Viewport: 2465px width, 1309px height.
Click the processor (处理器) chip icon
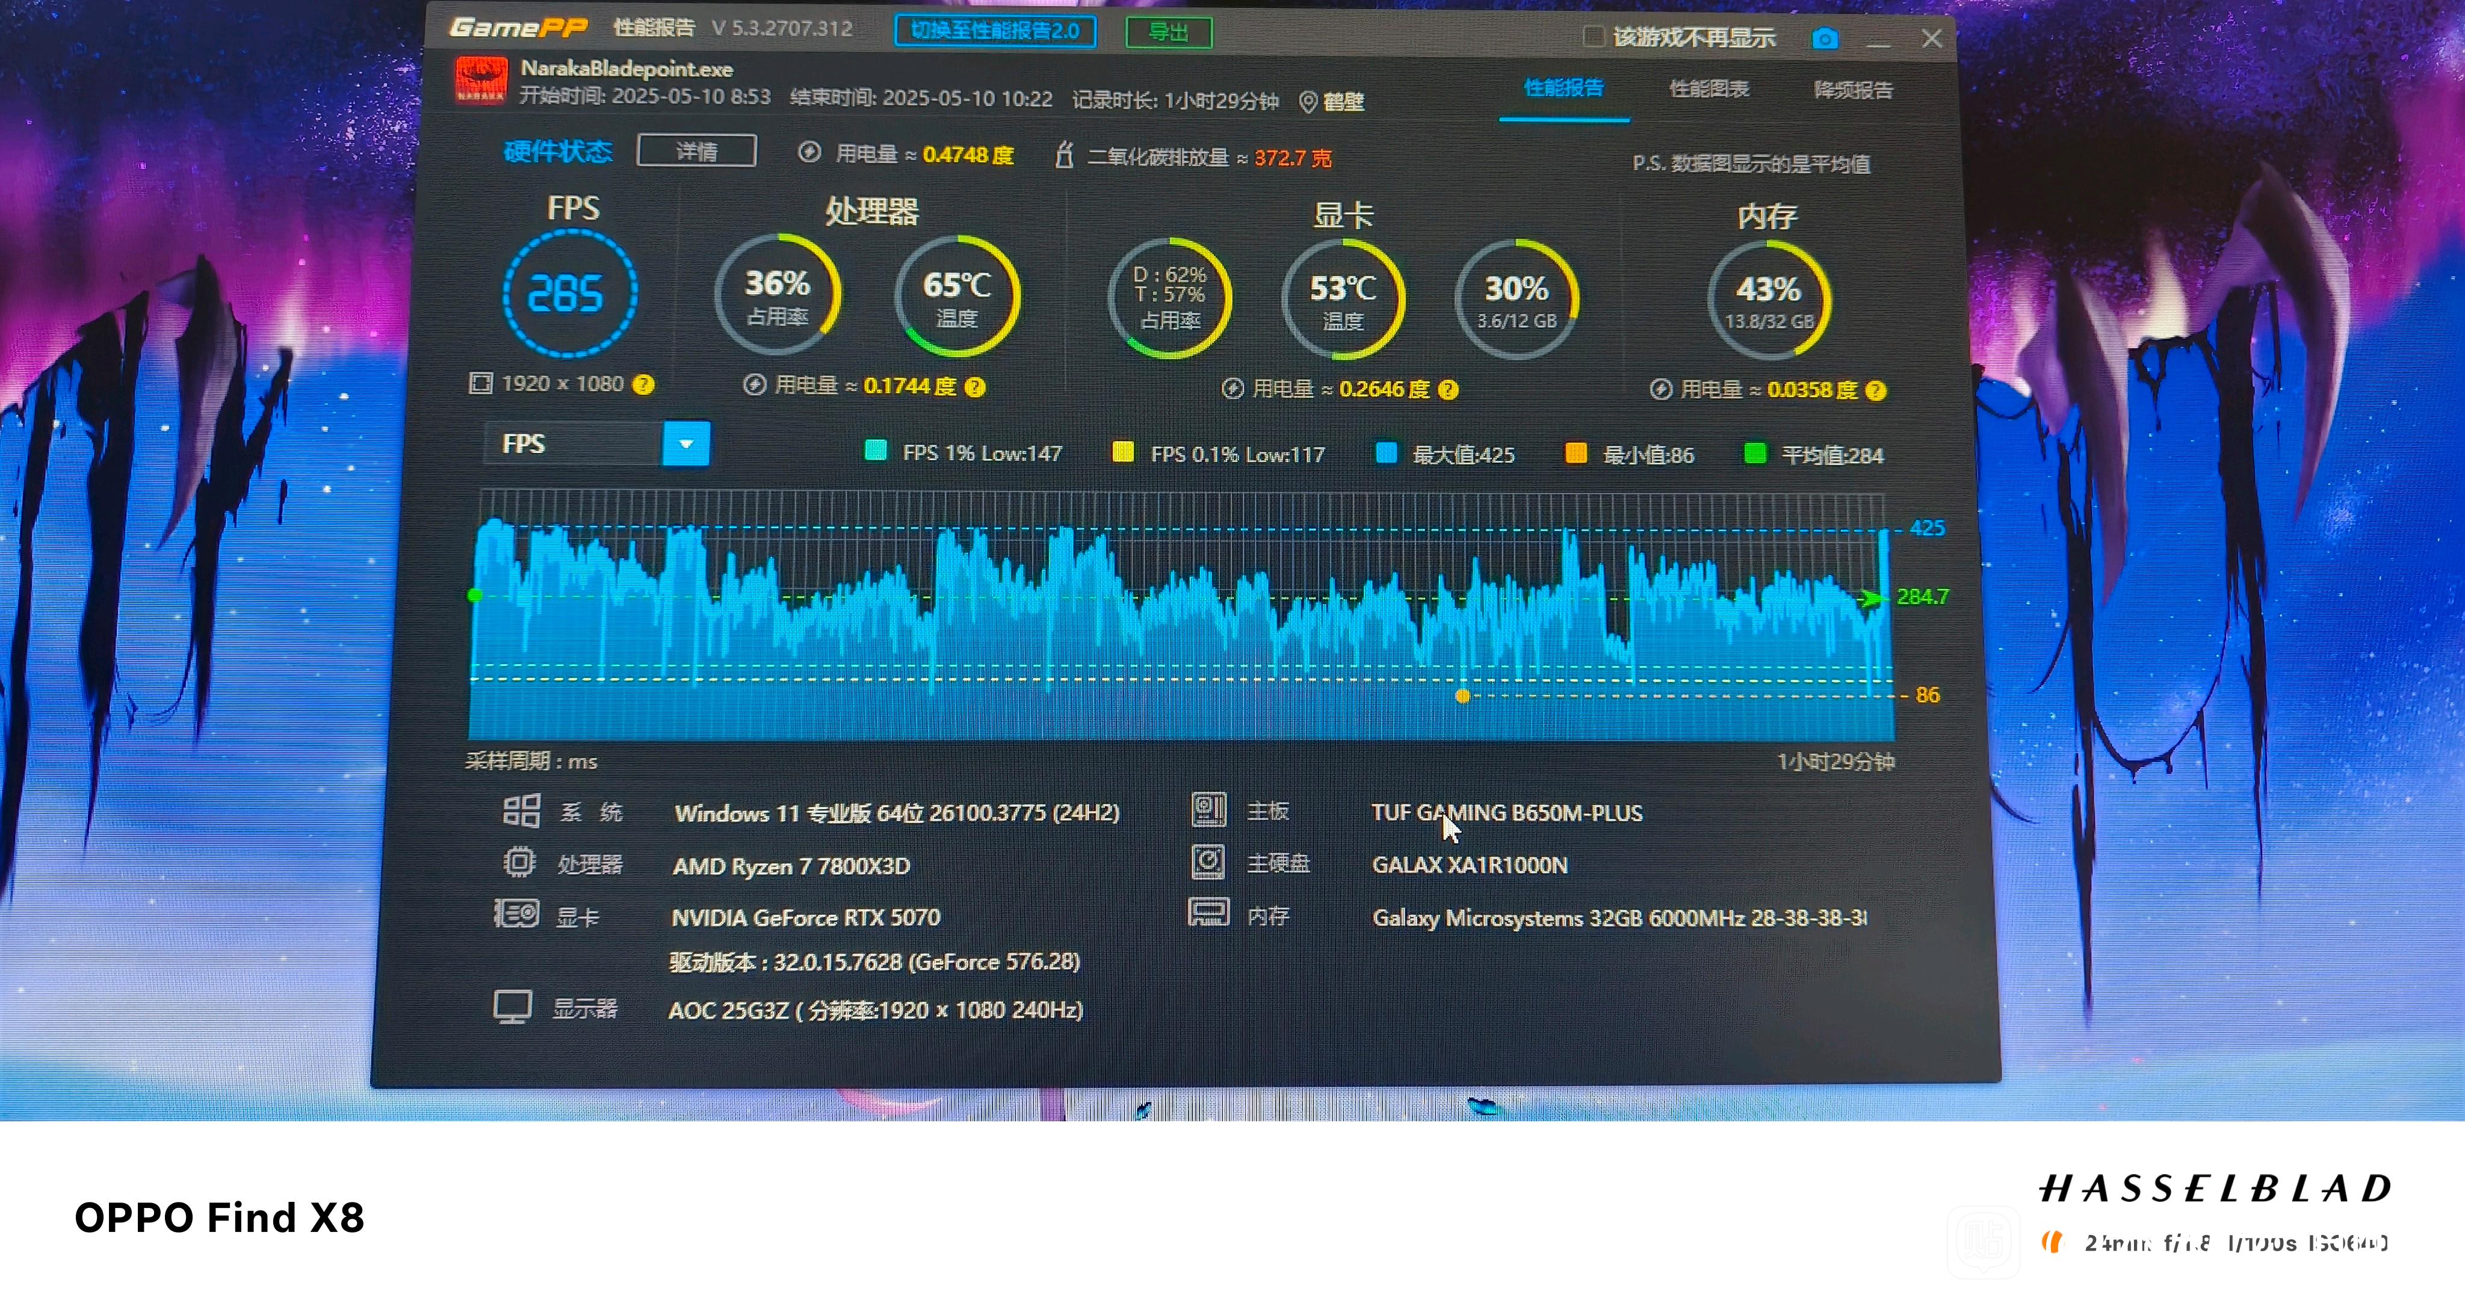(x=519, y=862)
